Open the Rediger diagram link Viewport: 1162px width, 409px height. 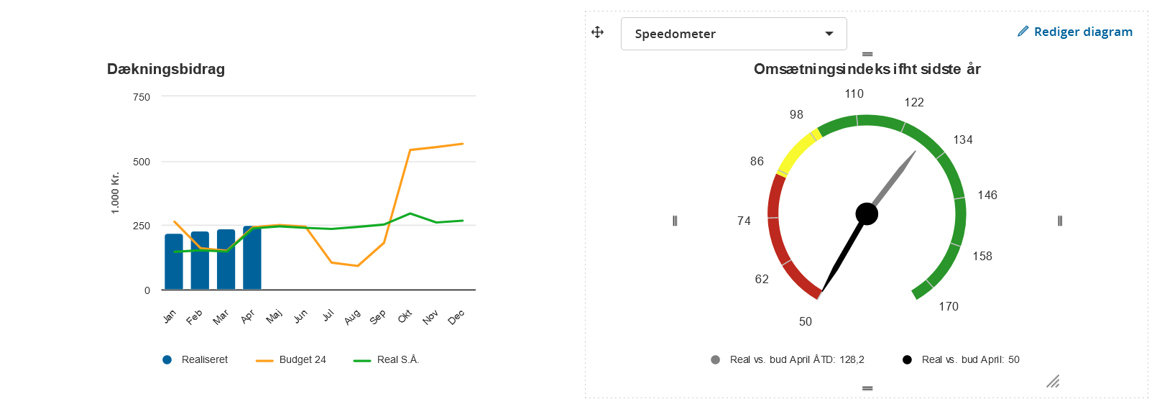pyautogui.click(x=1082, y=32)
